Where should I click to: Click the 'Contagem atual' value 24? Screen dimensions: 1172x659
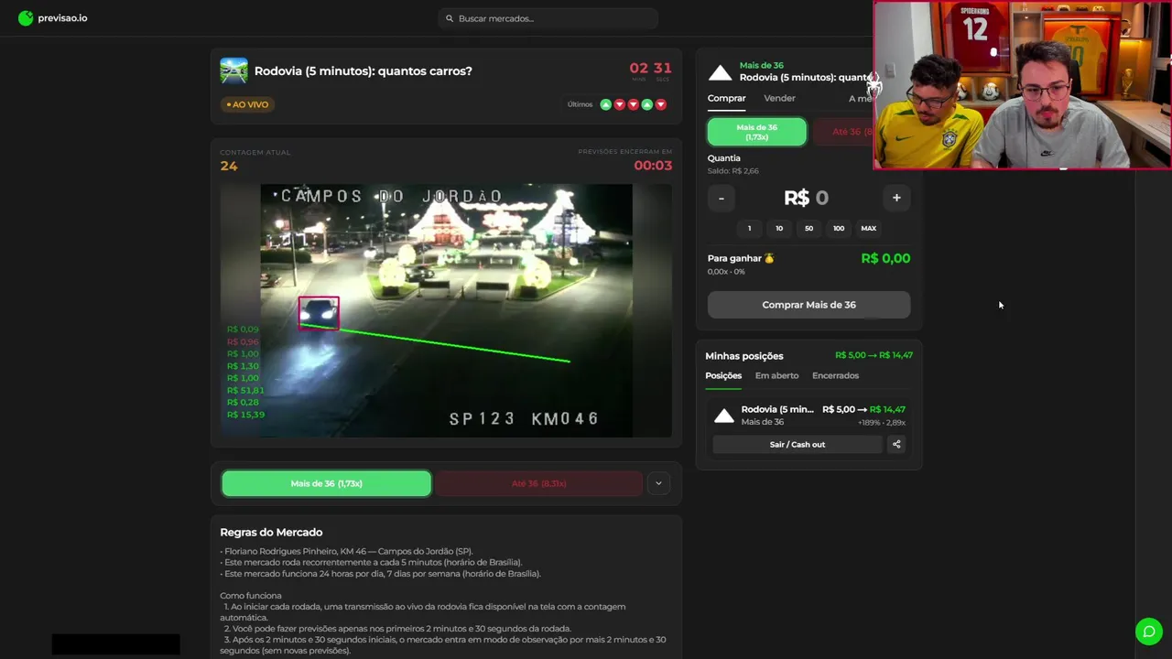pyautogui.click(x=229, y=166)
